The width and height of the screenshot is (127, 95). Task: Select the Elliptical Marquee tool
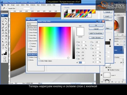click(x=3, y=19)
